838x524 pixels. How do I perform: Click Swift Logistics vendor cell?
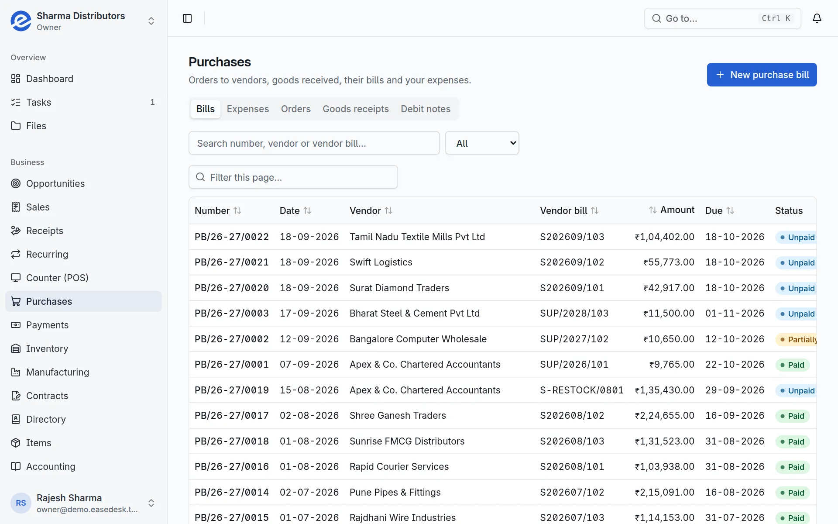point(381,262)
